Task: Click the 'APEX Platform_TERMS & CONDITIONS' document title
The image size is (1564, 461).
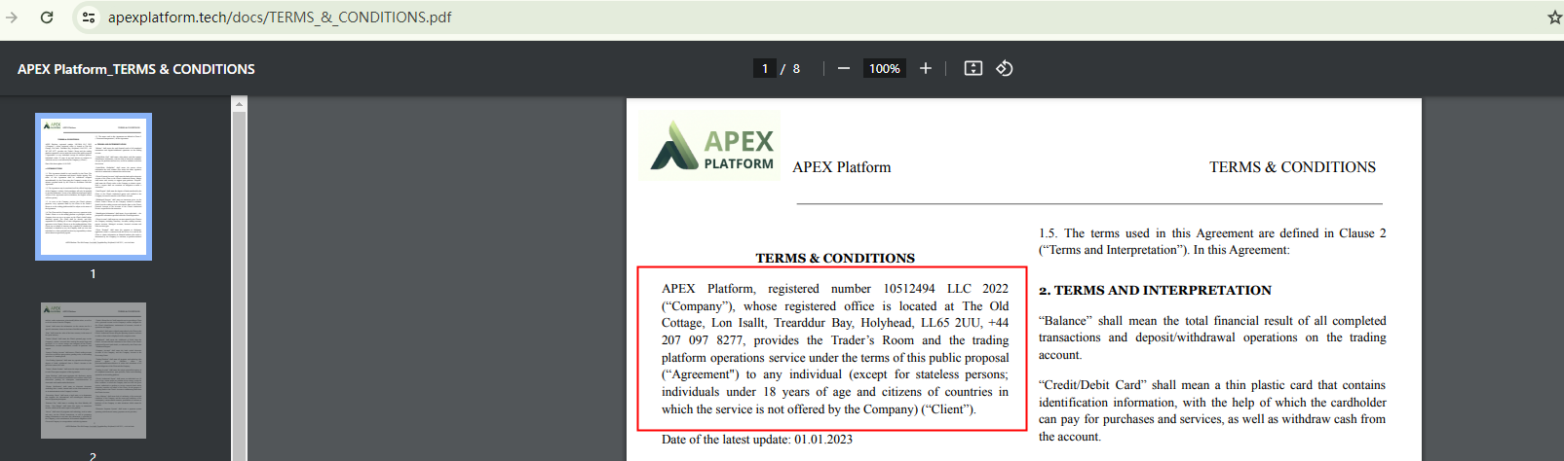Action: (136, 69)
